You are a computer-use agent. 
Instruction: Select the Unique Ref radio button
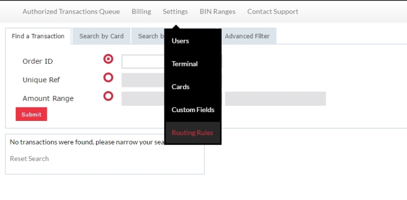click(x=108, y=77)
